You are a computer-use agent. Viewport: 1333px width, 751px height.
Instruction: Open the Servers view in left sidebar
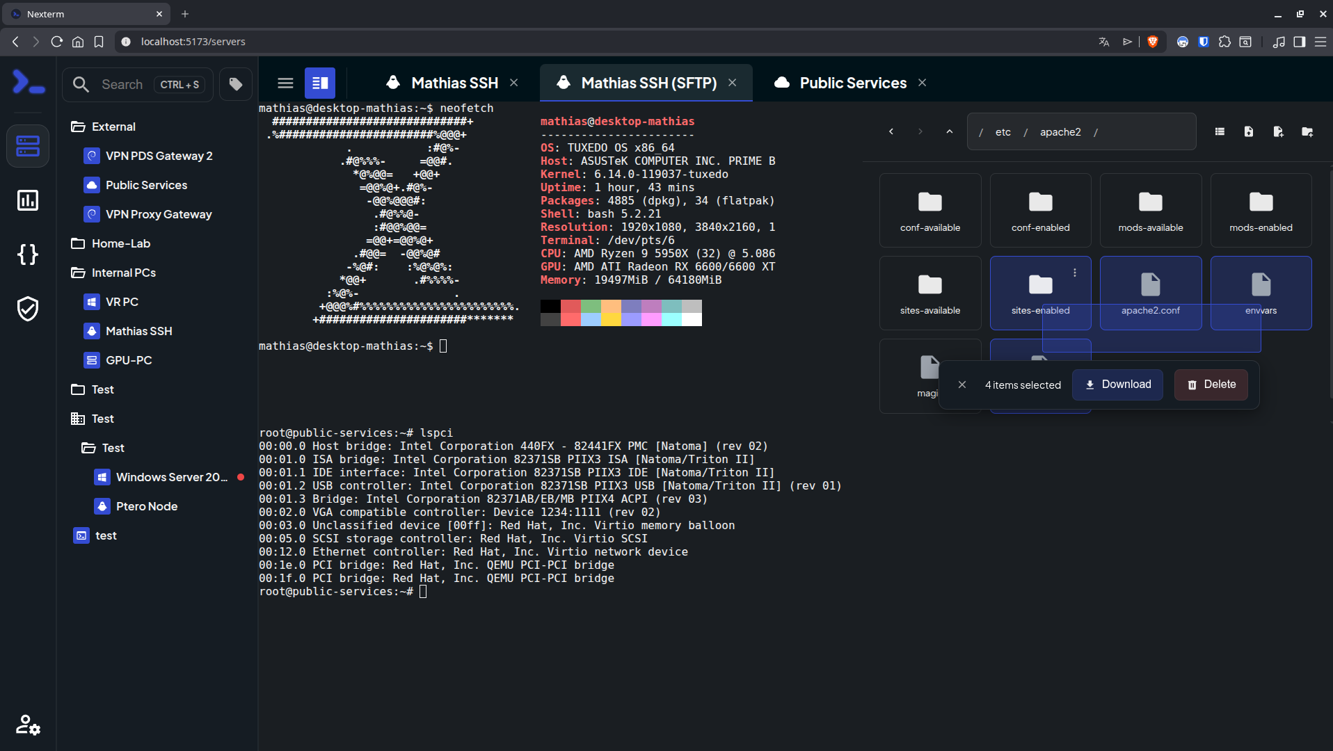click(28, 146)
